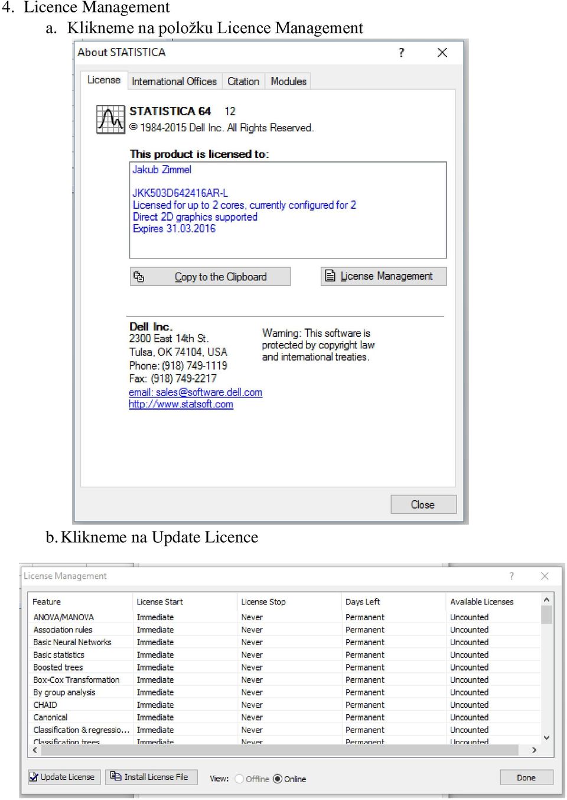Click the licensee name Jakub Zimmel
Screen dimensions: 567x800
click(x=162, y=170)
